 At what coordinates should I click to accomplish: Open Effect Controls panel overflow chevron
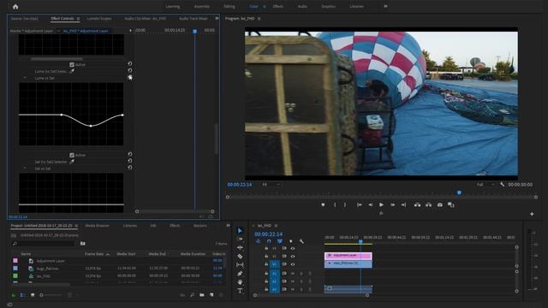[217, 18]
